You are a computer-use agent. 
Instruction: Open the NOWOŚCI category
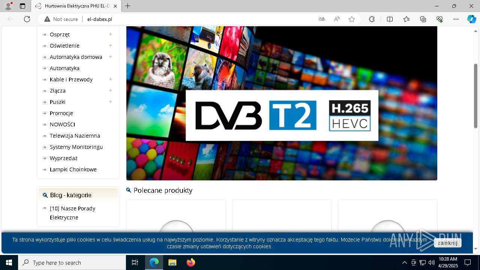[x=62, y=124]
